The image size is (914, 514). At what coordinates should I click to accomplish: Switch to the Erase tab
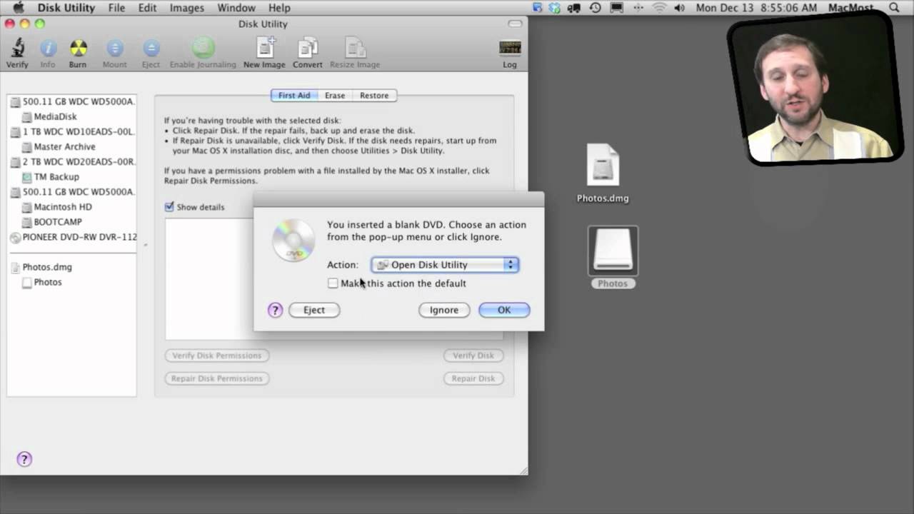pos(335,96)
